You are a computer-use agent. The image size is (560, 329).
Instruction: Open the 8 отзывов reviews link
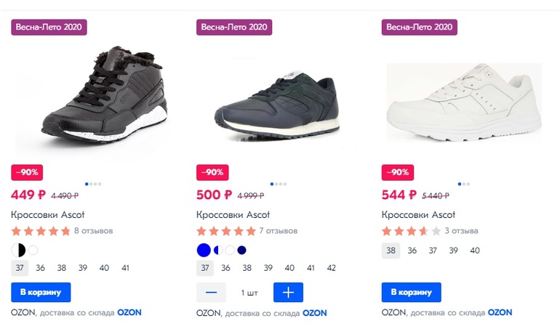pos(93,231)
